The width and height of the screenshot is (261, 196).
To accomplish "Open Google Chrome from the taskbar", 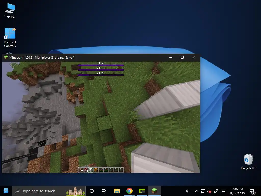I will 129,191.
